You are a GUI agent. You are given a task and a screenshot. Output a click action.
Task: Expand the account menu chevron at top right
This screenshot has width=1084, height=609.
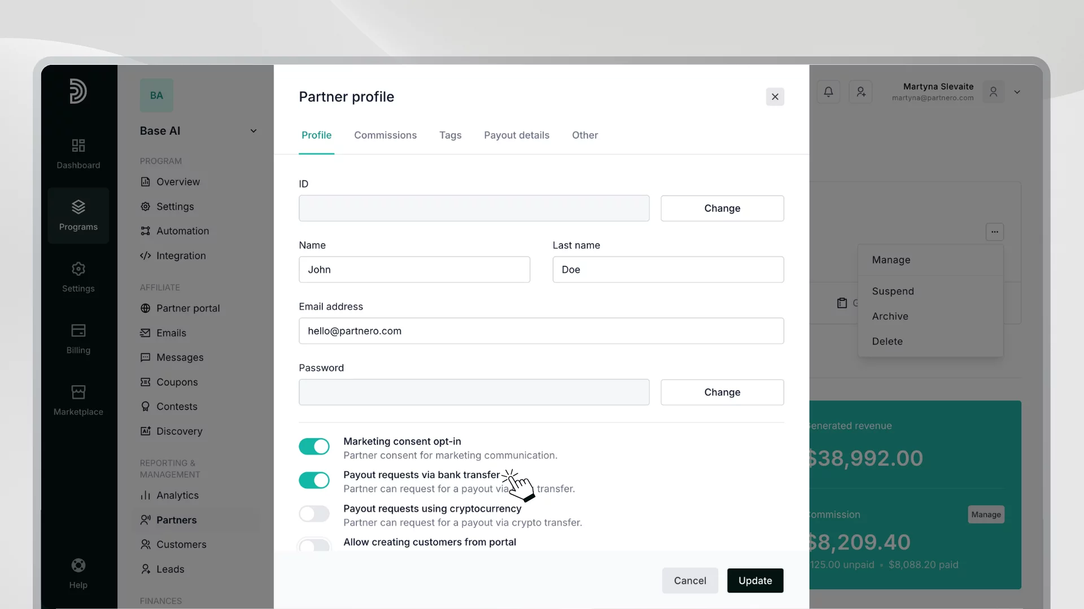pos(1017,92)
